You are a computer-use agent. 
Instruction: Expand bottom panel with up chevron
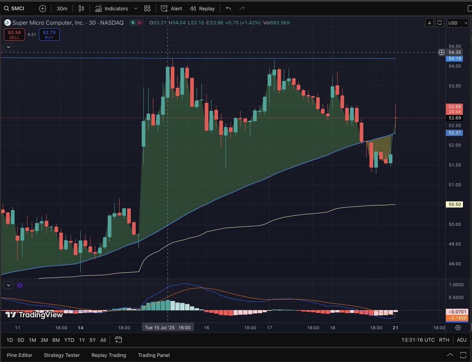click(451, 355)
